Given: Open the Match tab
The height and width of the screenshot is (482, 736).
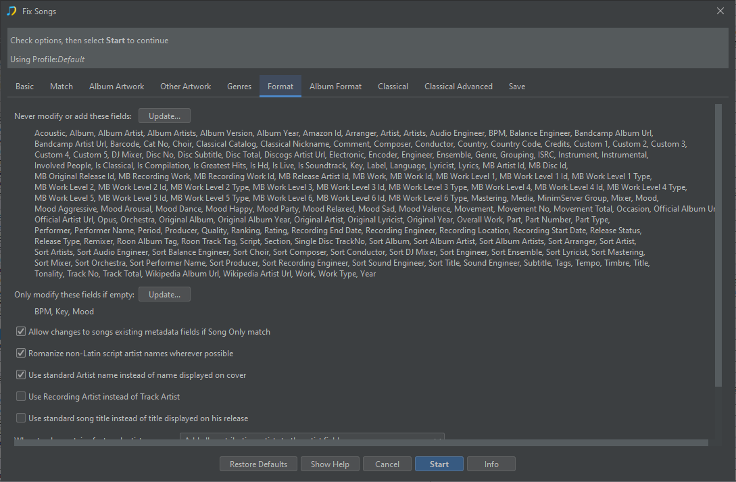Looking at the screenshot, I should (62, 87).
